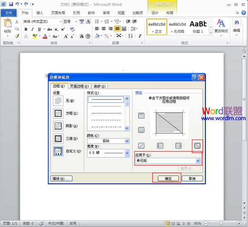Click the shading paint bucket icon
This screenshot has height=227, width=248.
click(97, 36)
